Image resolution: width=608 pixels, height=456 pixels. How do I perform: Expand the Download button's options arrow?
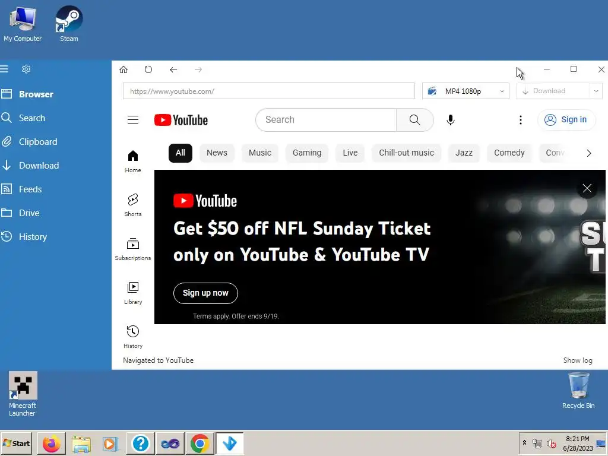coord(596,91)
